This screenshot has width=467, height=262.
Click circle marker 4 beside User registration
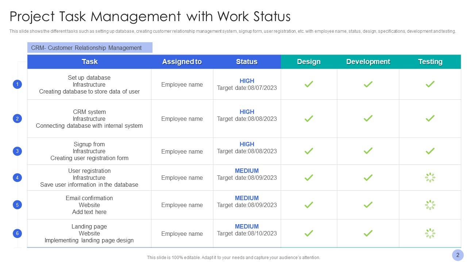17,178
